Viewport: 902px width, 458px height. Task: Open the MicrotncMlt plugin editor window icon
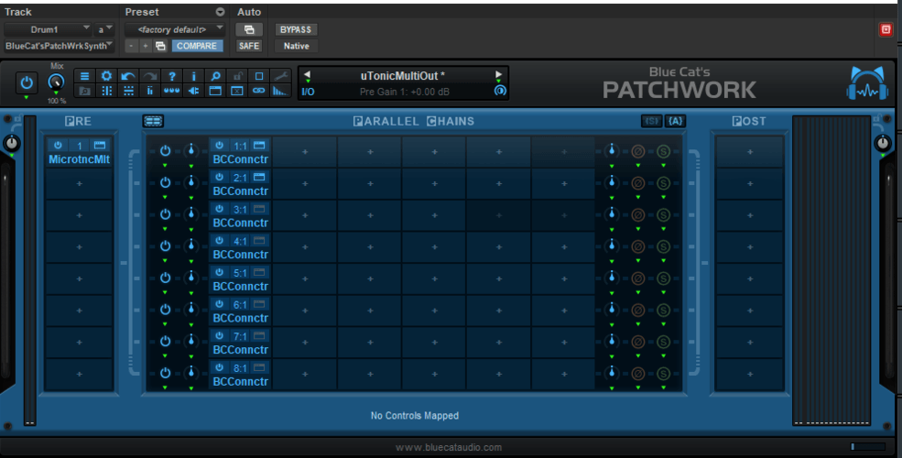(100, 145)
